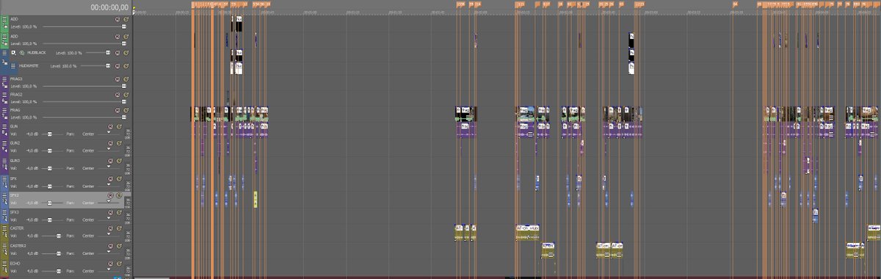Mute the ECHO track
Image resolution: width=881 pixels, height=279 pixels.
tap(110, 264)
